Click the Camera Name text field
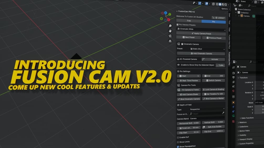The height and width of the screenshot is (148, 264). [207, 118]
